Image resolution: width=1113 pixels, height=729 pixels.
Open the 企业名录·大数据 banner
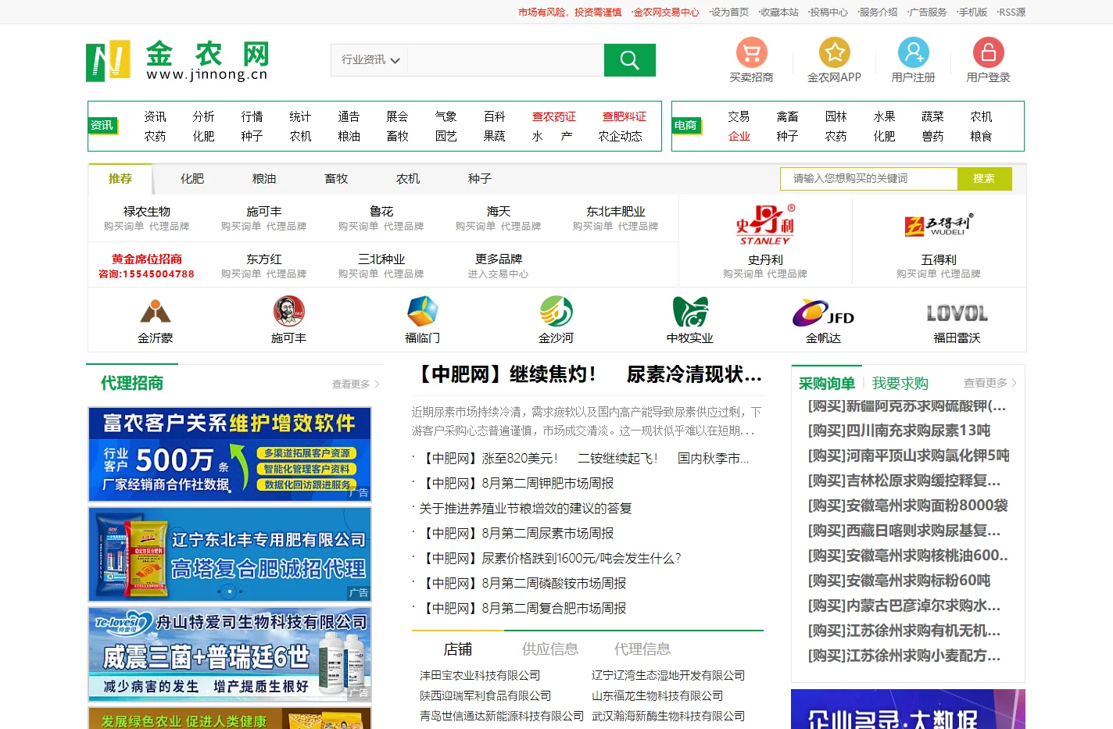(x=908, y=709)
